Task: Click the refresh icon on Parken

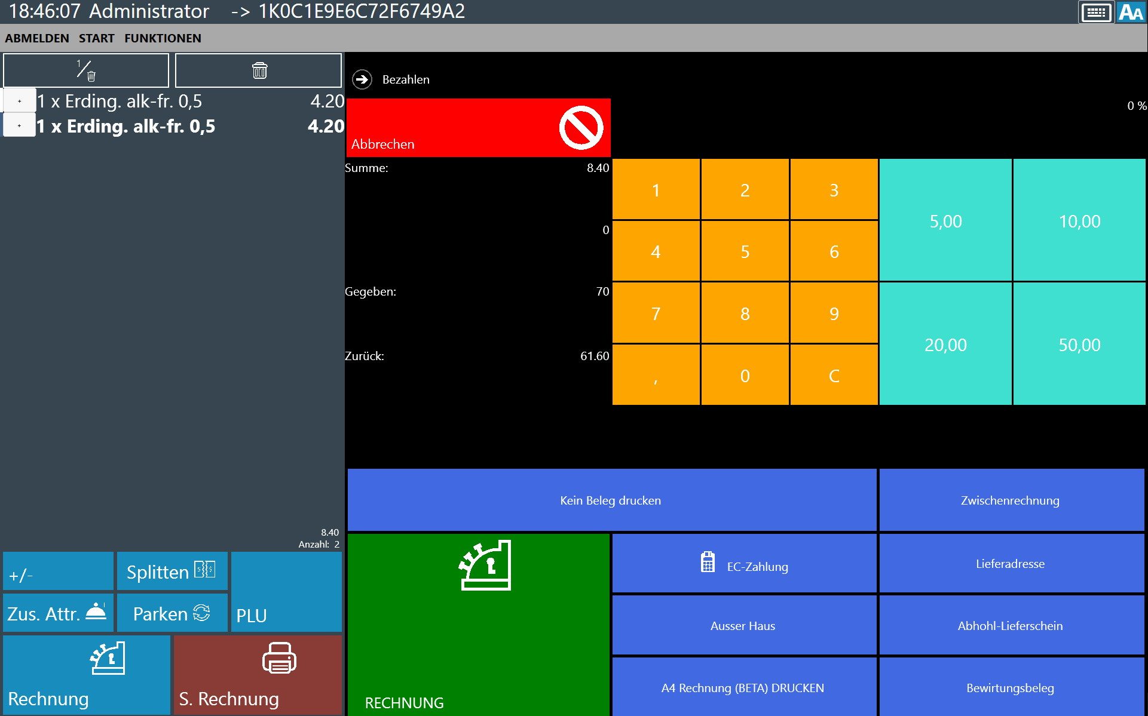Action: [x=203, y=613]
